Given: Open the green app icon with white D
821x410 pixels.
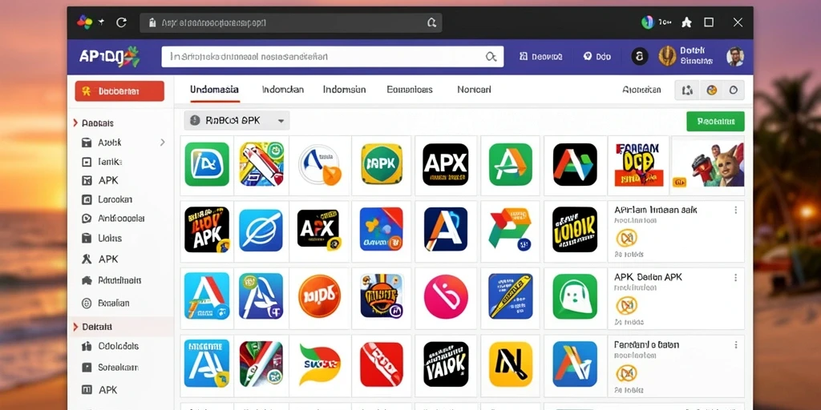Looking at the screenshot, I should pyautogui.click(x=207, y=164).
